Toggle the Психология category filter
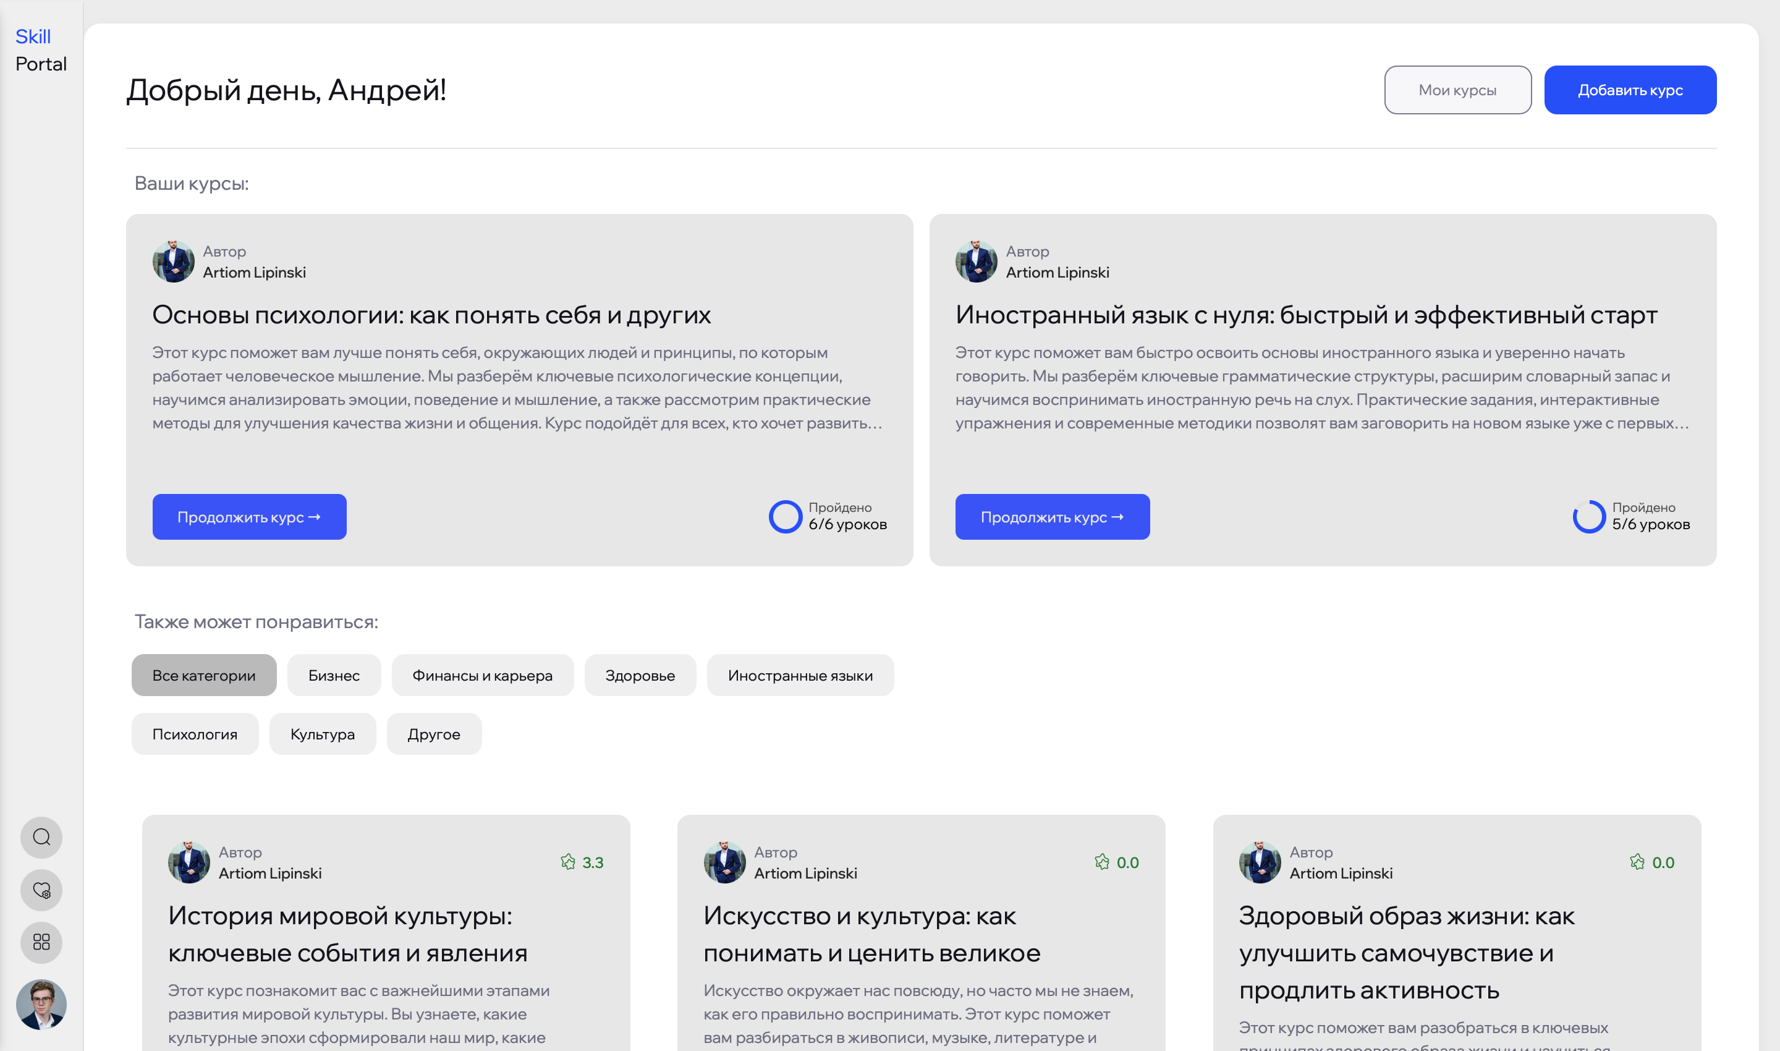The height and width of the screenshot is (1051, 1780). tap(195, 734)
